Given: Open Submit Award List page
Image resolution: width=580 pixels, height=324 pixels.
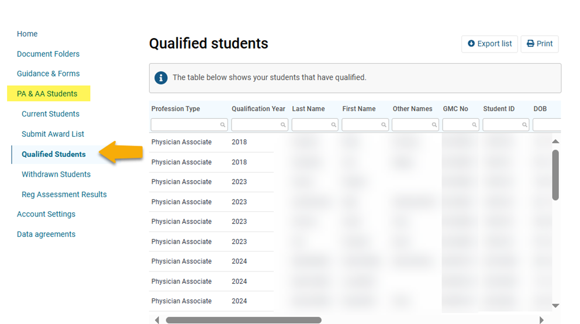Looking at the screenshot, I should click(53, 134).
